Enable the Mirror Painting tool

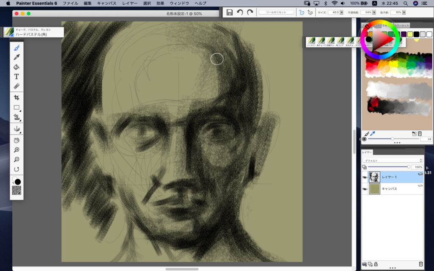point(17,129)
